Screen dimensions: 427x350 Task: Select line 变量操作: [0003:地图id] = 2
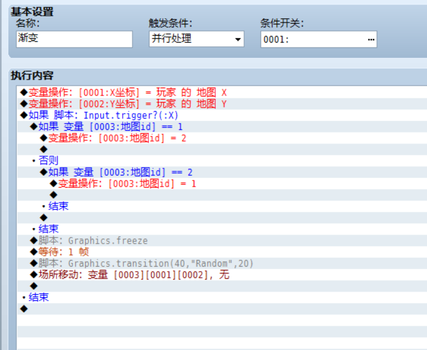tap(222, 138)
